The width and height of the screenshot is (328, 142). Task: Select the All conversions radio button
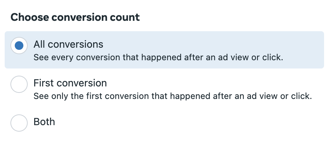pos(19,46)
